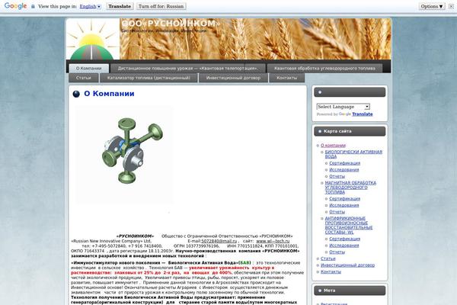The height and width of the screenshot is (305, 457).
Task: Open 'Катализатор топлива (дистанционный)' tab
Action: click(149, 78)
